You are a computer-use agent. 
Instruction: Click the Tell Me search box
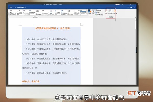pos(20,7)
